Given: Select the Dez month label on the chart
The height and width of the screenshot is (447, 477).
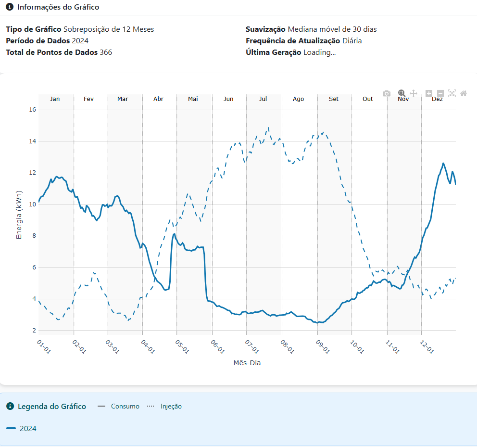Looking at the screenshot, I should click(x=437, y=99).
